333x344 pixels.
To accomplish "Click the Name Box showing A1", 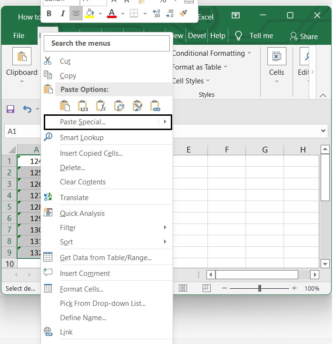I will coord(22,131).
